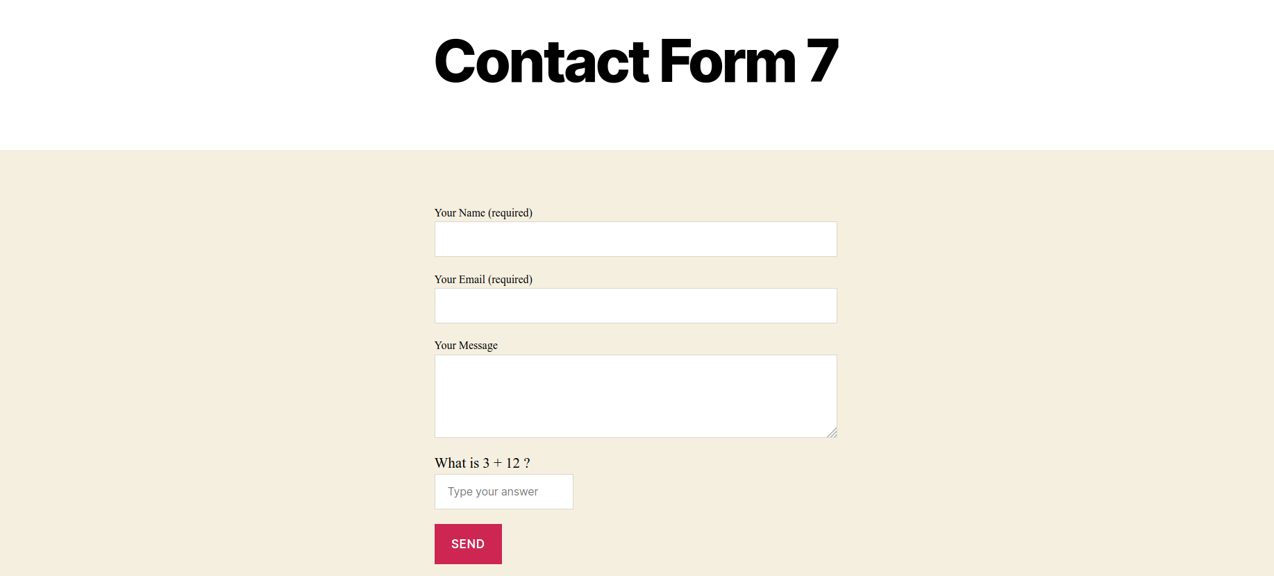Click the '7' in the page title

point(823,61)
